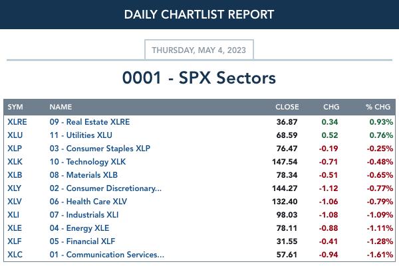This screenshot has height=266, width=399.
Task: Click the Thursday, May 4, 2023 date box
Action: coord(199,50)
